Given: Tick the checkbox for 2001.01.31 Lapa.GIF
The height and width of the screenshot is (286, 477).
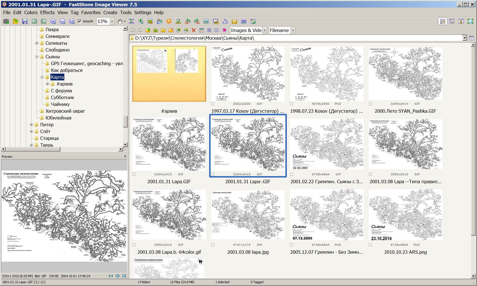Looking at the screenshot, I should point(134,174).
